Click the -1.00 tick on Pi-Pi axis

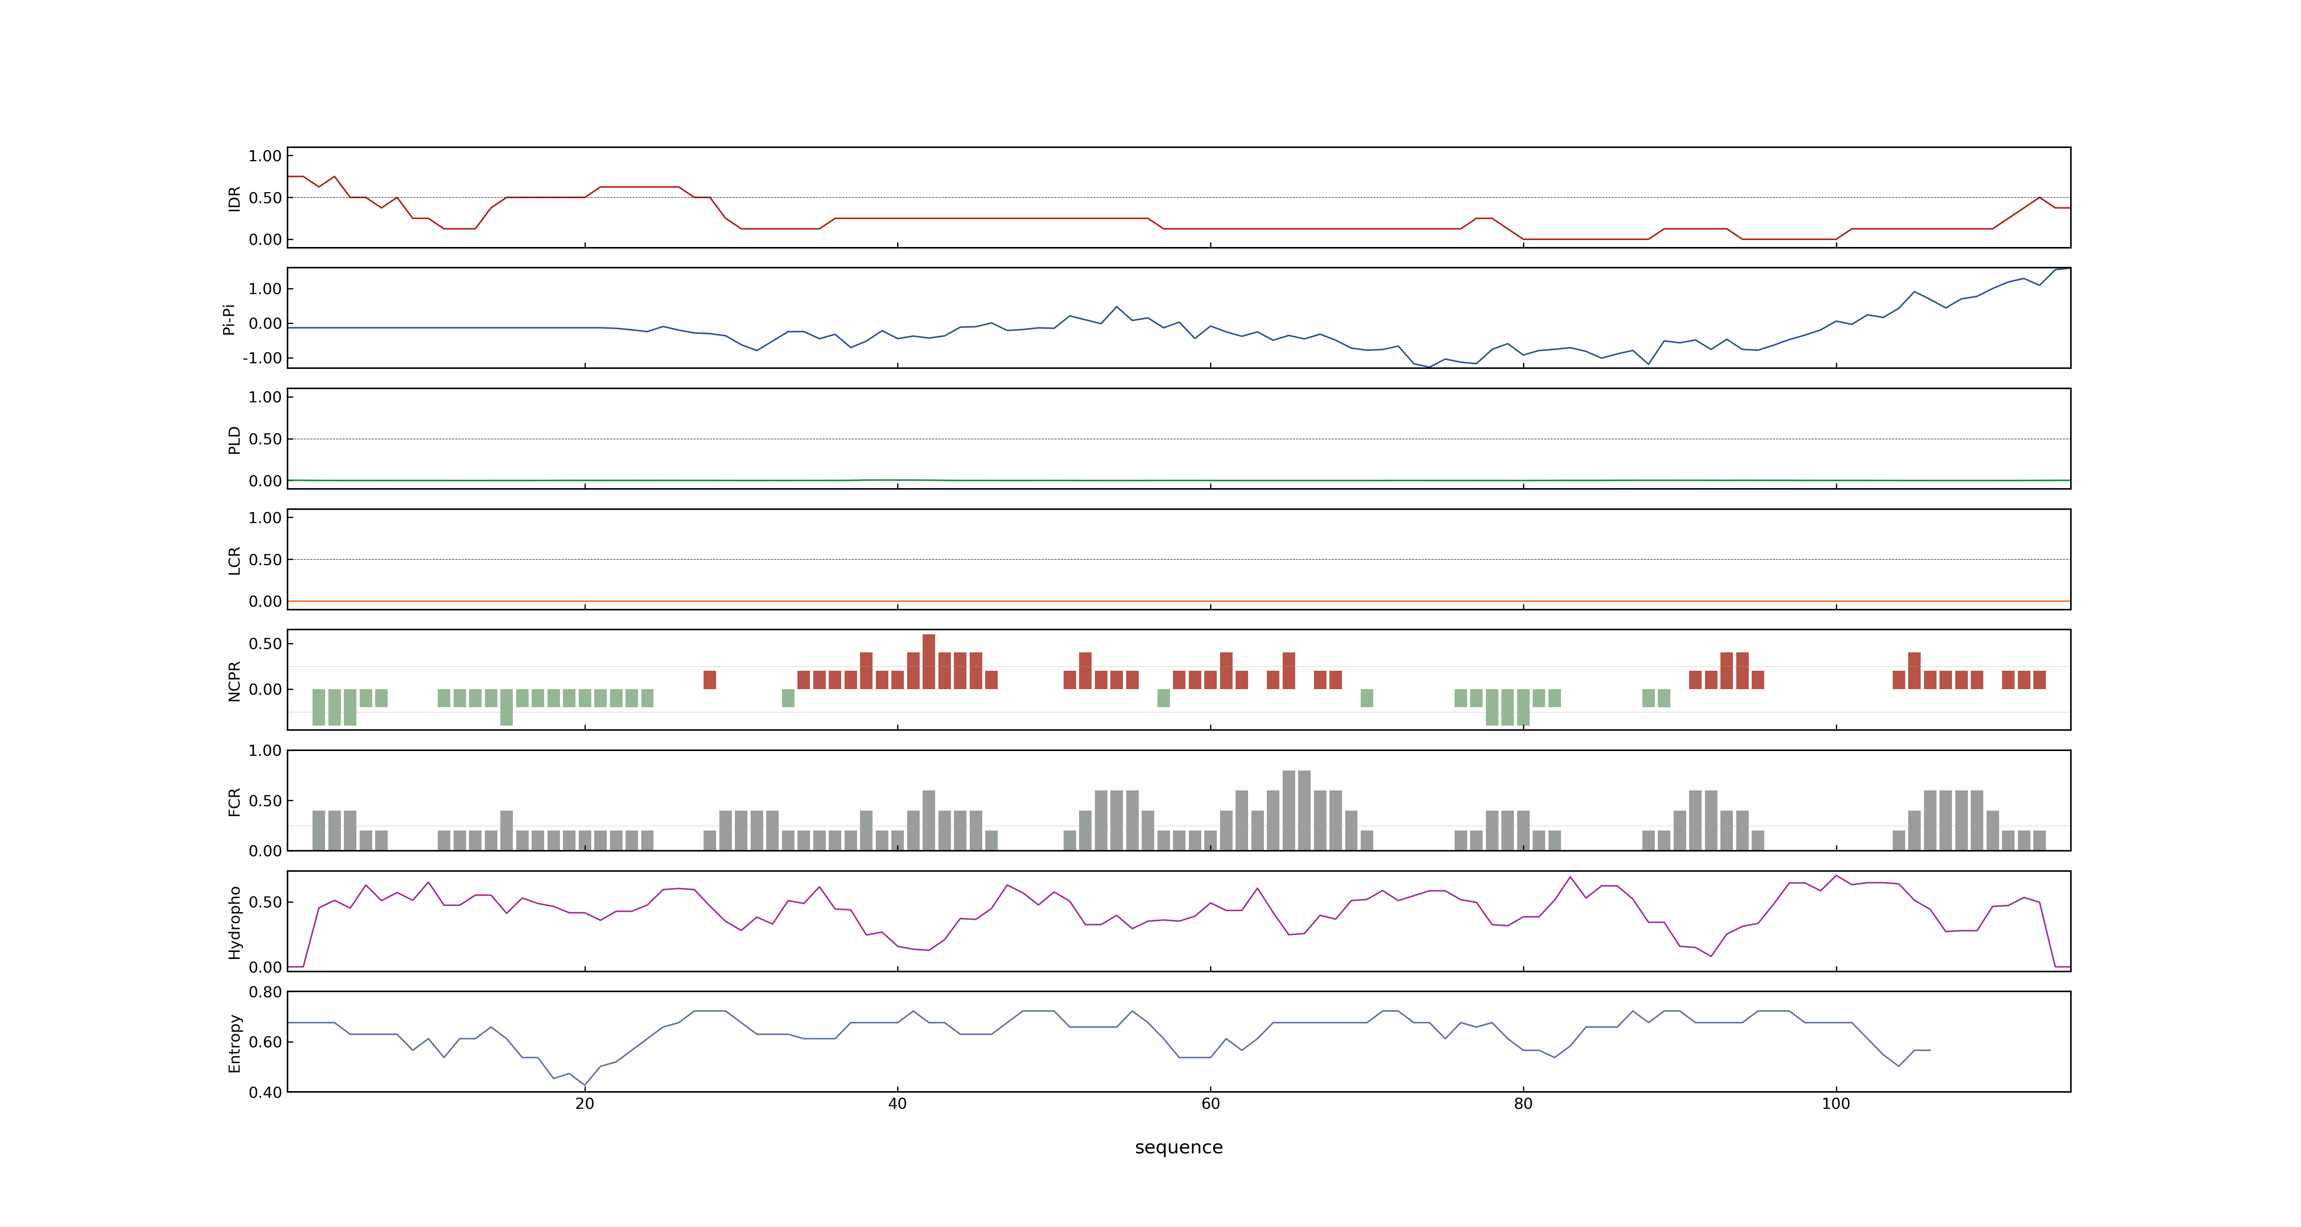click(x=262, y=358)
